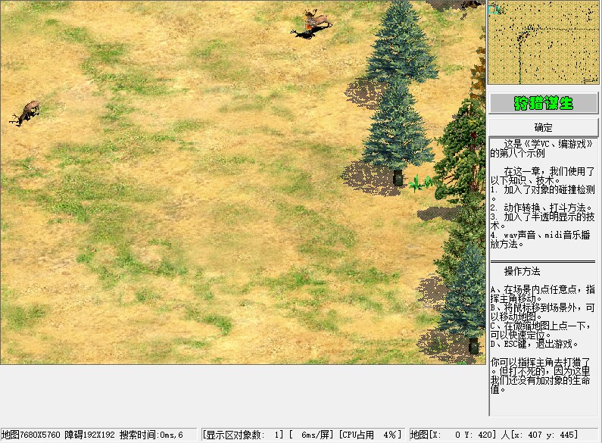Click the status text 障碍192X192

89,435
